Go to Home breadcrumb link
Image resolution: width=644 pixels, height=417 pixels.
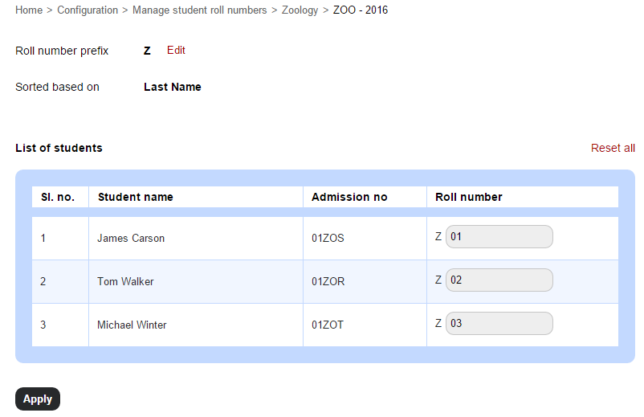pyautogui.click(x=29, y=10)
